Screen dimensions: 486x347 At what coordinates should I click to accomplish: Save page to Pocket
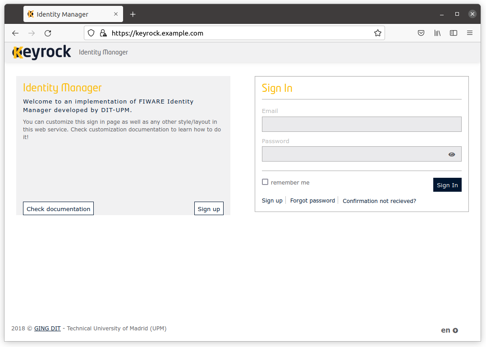pos(421,33)
